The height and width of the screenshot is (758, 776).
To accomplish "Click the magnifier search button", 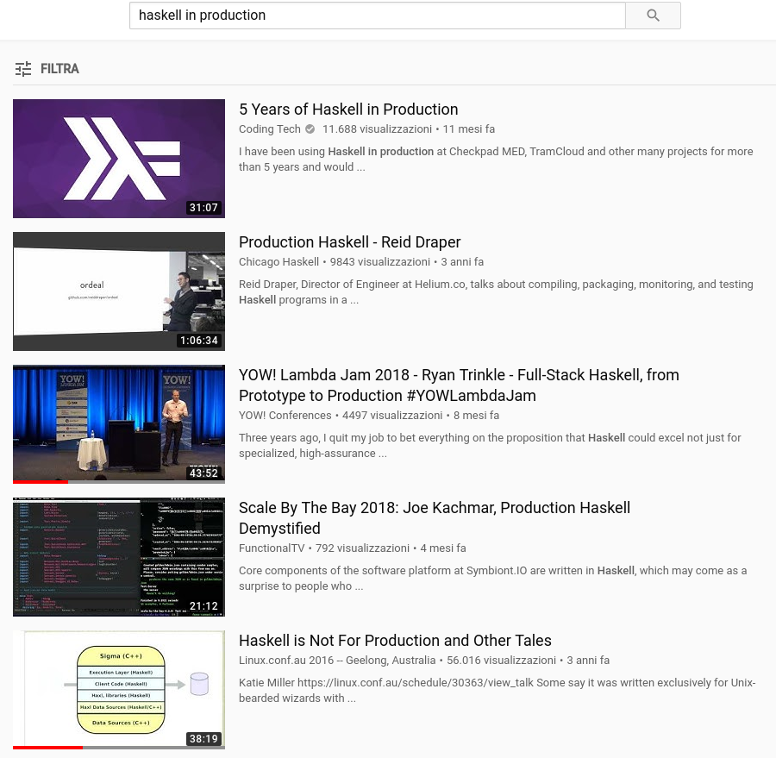I will [x=653, y=16].
